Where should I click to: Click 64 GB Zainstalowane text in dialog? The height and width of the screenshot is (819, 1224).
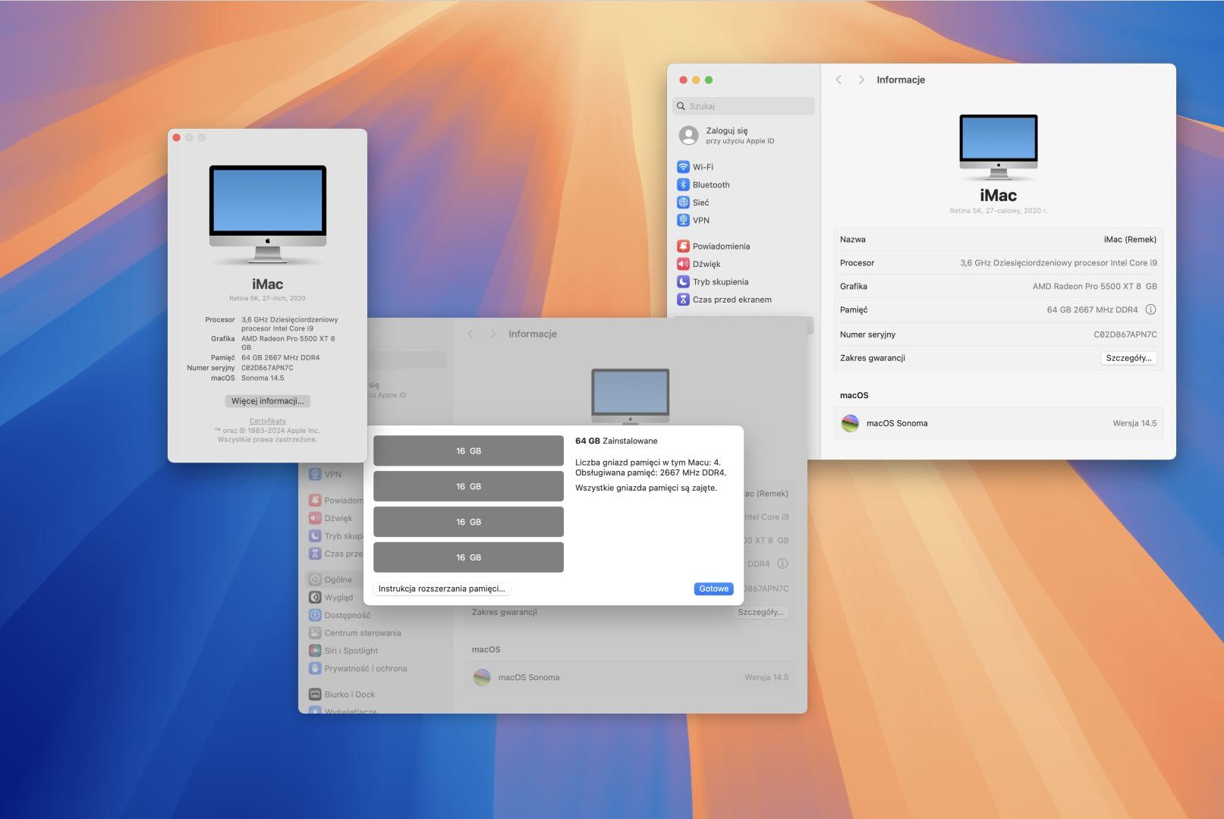(x=616, y=441)
